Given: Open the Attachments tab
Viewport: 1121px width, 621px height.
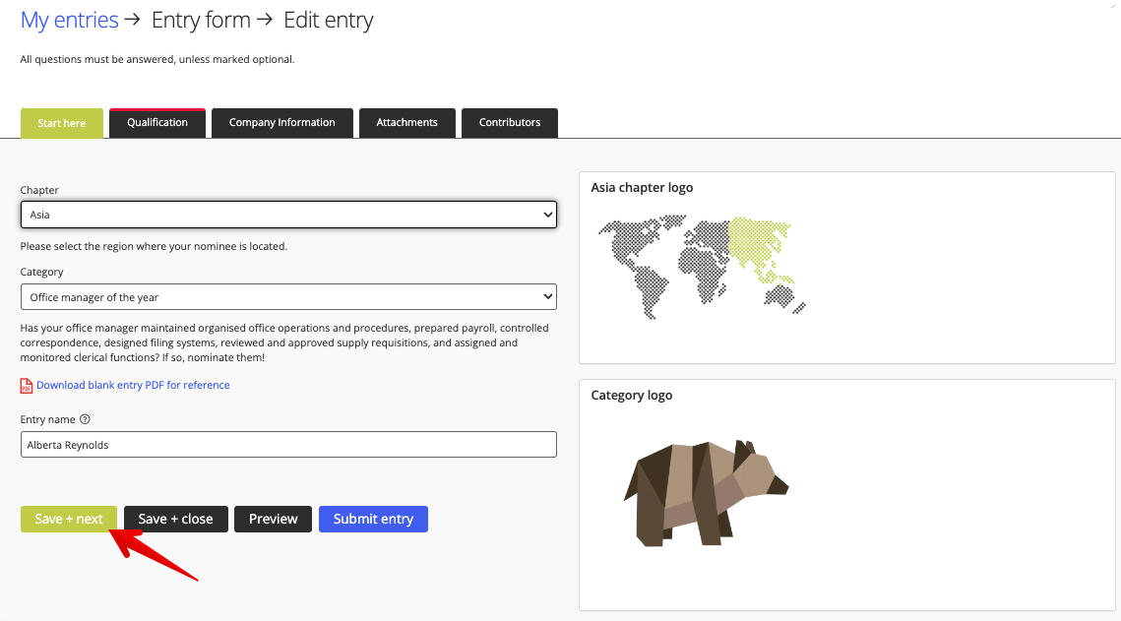Looking at the screenshot, I should (406, 122).
